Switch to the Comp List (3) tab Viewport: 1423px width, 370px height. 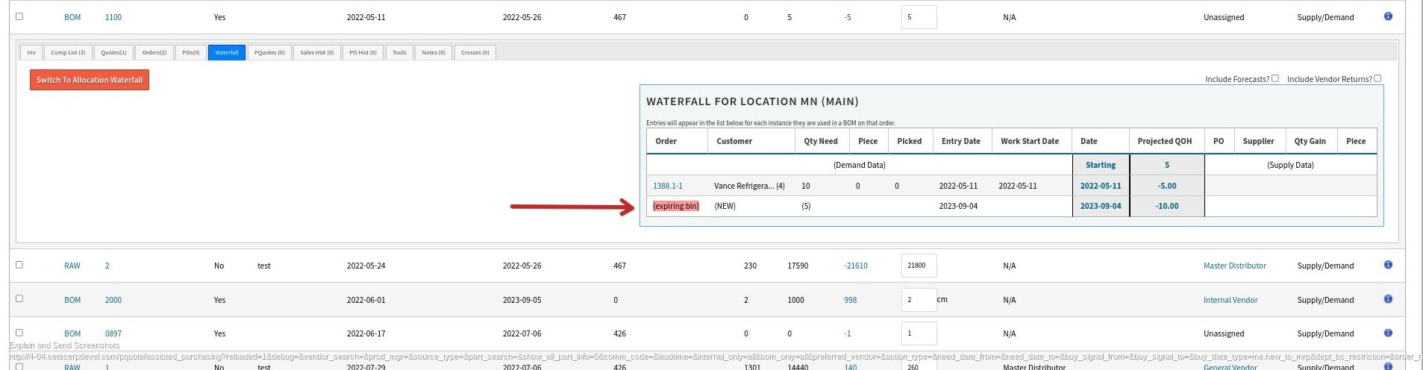(x=68, y=53)
